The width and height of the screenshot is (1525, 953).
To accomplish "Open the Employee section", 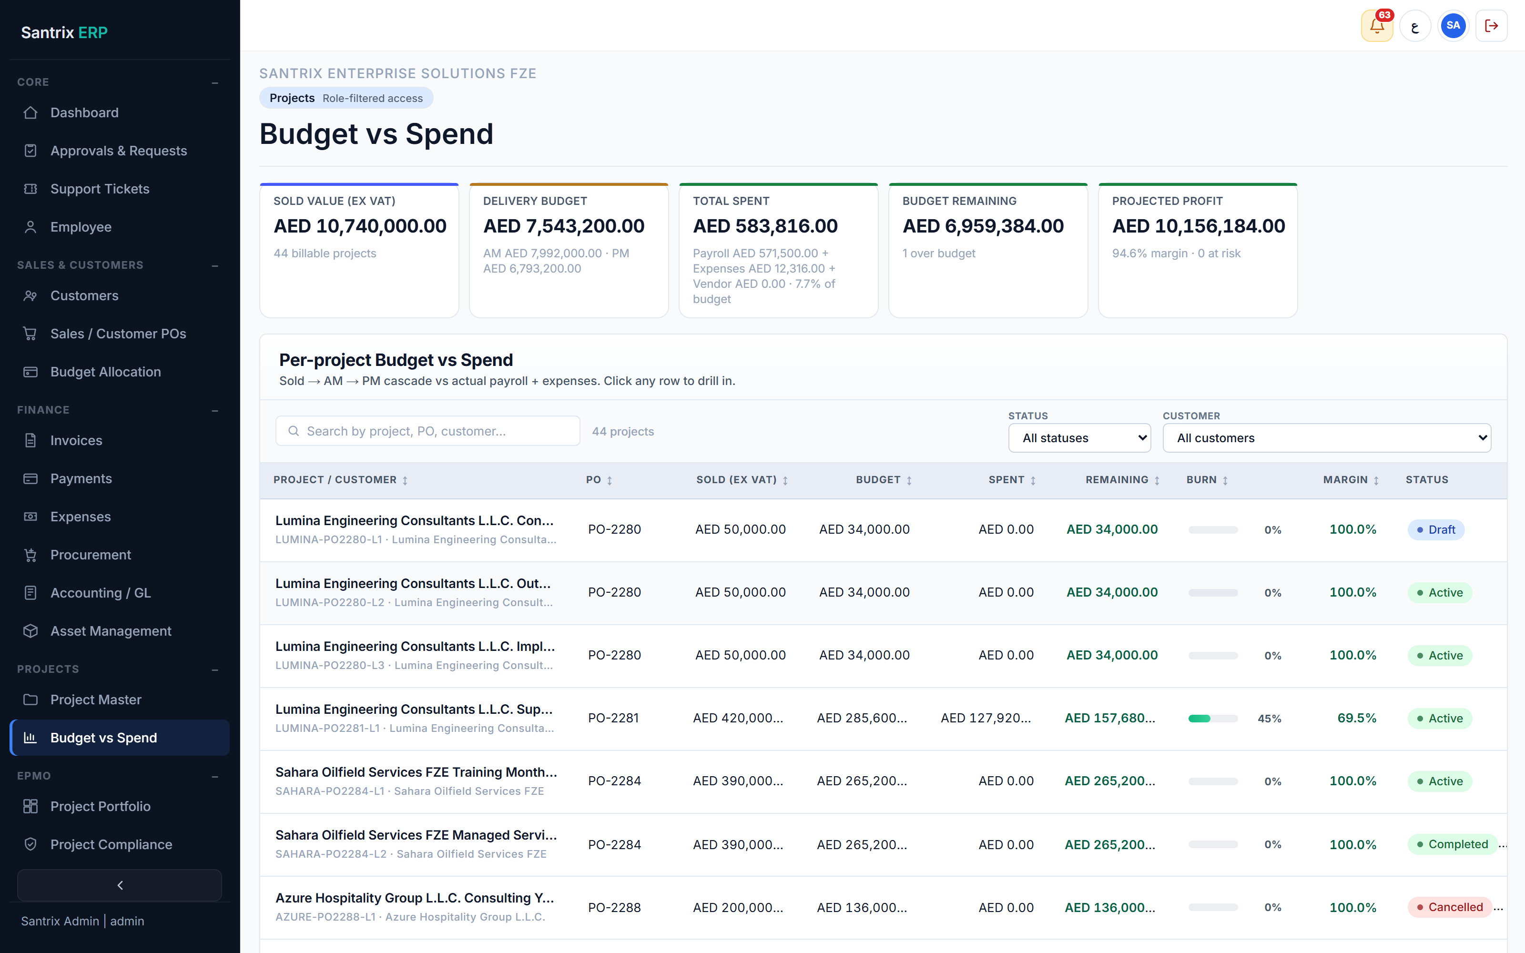I will pyautogui.click(x=120, y=227).
